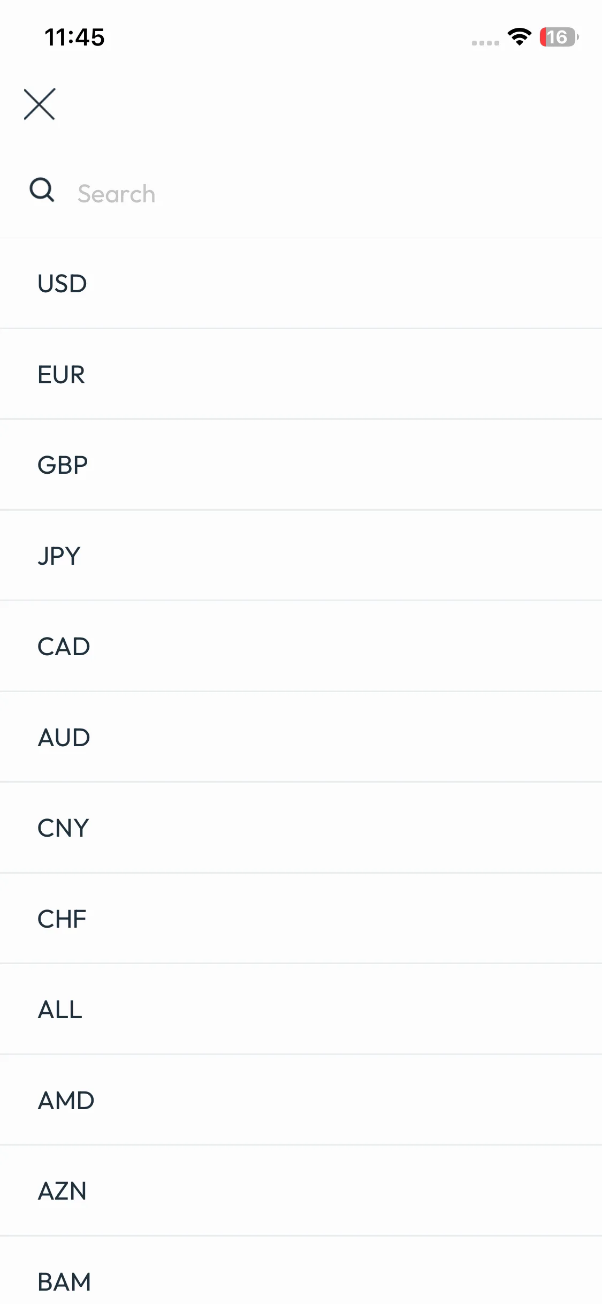Tap the cellular signal dots indicator
Viewport: 602px width, 1304px height.
[x=485, y=43]
